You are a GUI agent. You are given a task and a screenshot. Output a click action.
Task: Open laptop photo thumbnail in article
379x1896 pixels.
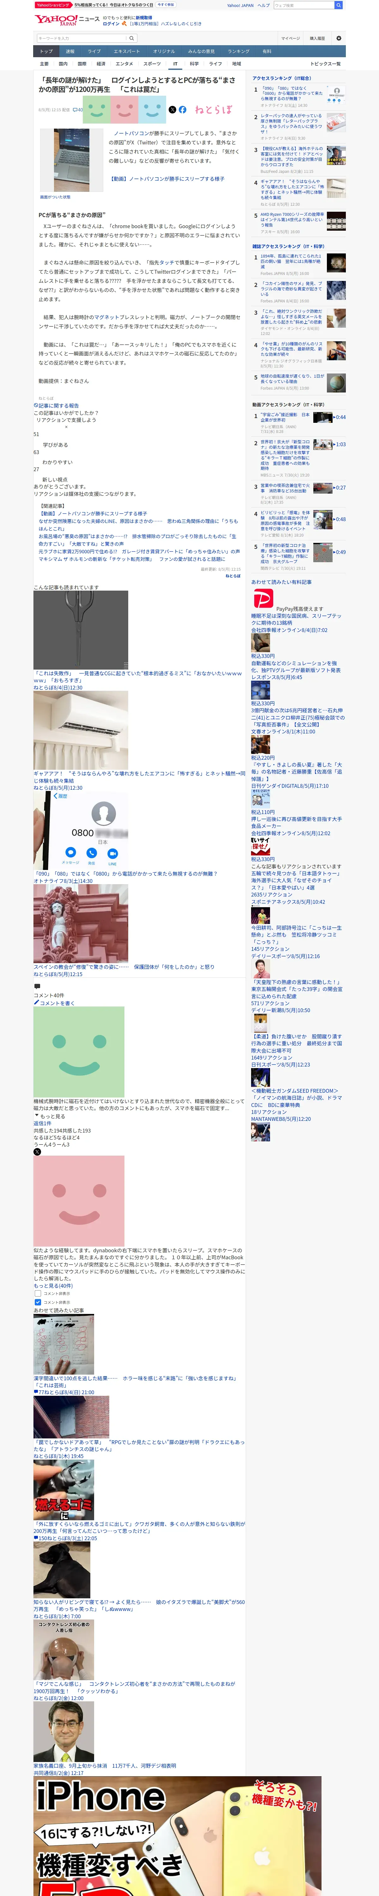pyautogui.click(x=72, y=161)
